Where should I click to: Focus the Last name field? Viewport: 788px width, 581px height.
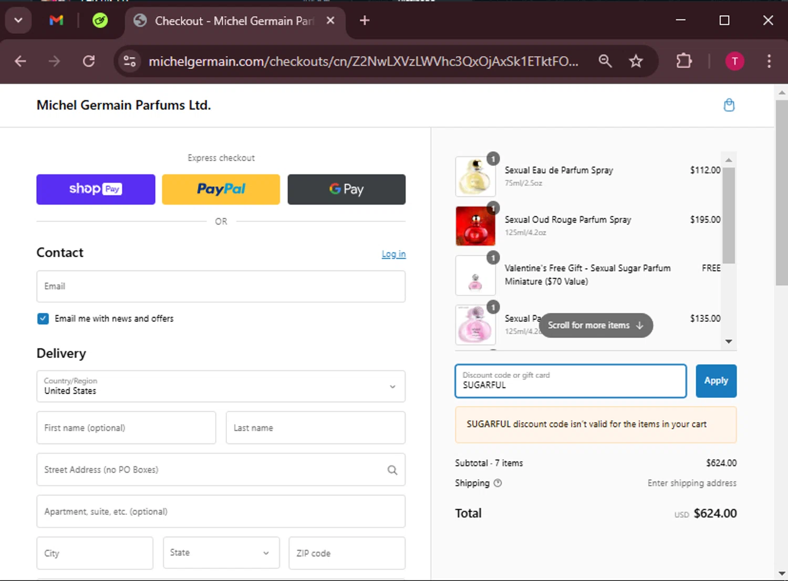[x=316, y=428]
